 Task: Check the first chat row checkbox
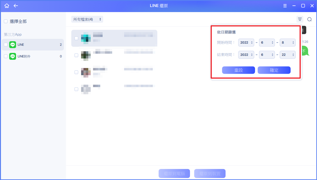point(76,38)
